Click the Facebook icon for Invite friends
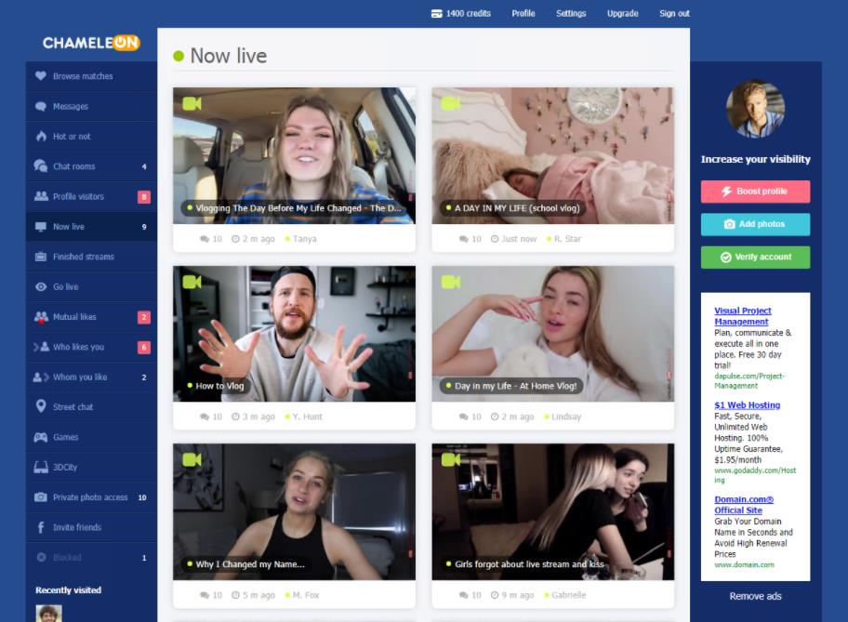Viewport: 848px width, 622px height. tap(40, 527)
